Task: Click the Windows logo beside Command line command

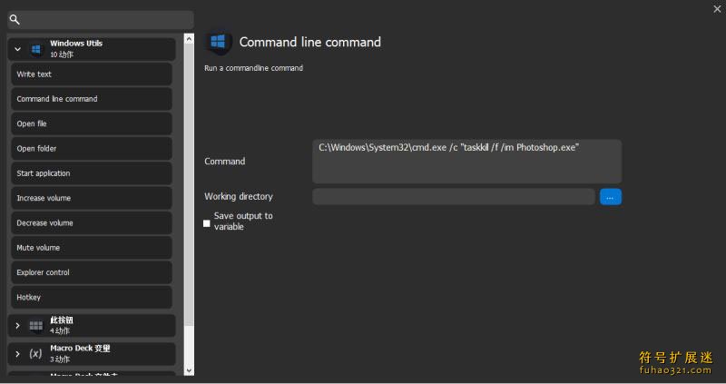Action: (x=218, y=42)
